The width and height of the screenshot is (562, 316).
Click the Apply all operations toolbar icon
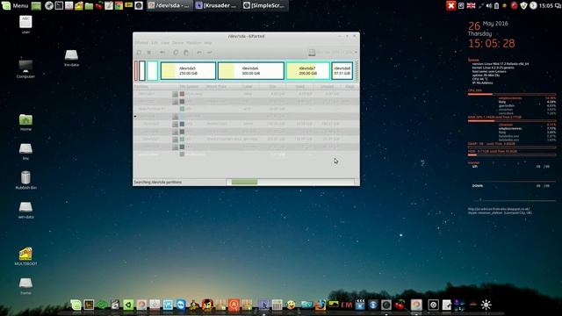click(209, 53)
